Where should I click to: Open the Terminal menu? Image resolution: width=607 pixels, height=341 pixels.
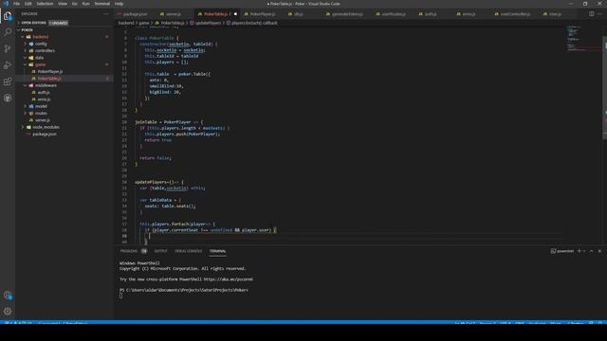pyautogui.click(x=101, y=4)
